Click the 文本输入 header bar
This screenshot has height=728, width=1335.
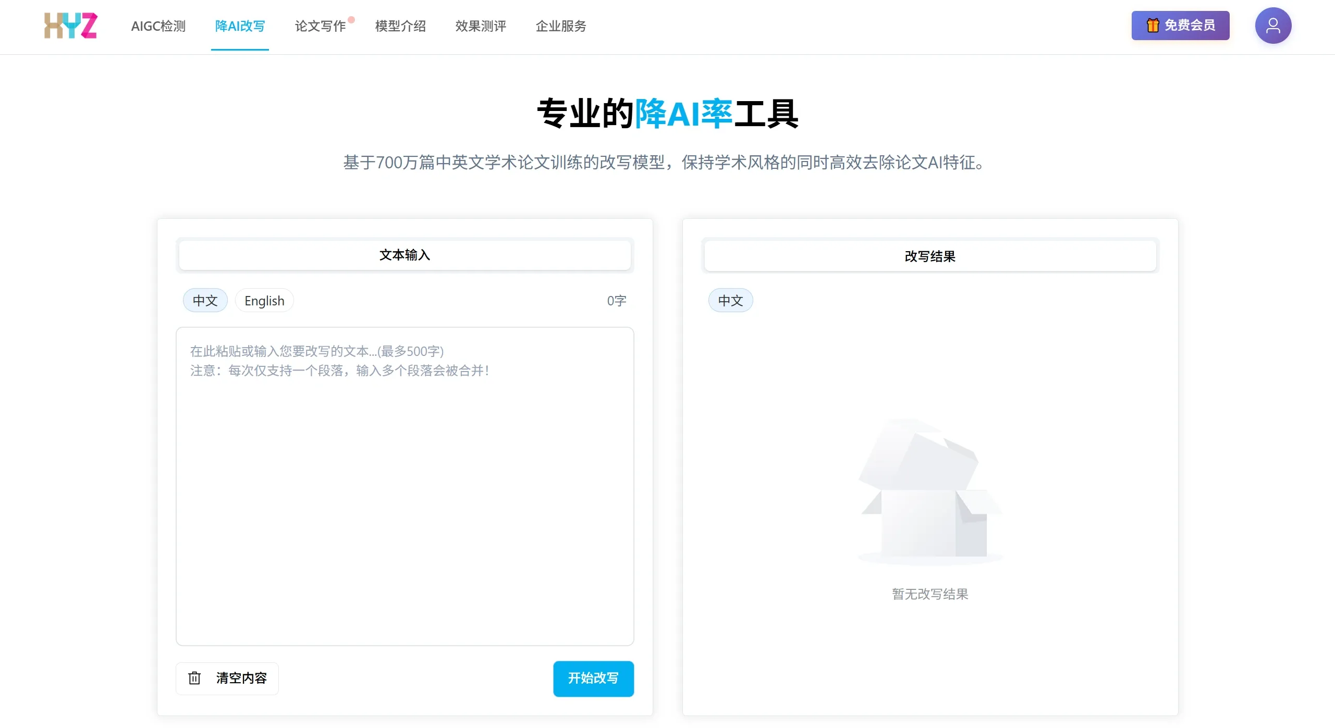pyautogui.click(x=405, y=255)
